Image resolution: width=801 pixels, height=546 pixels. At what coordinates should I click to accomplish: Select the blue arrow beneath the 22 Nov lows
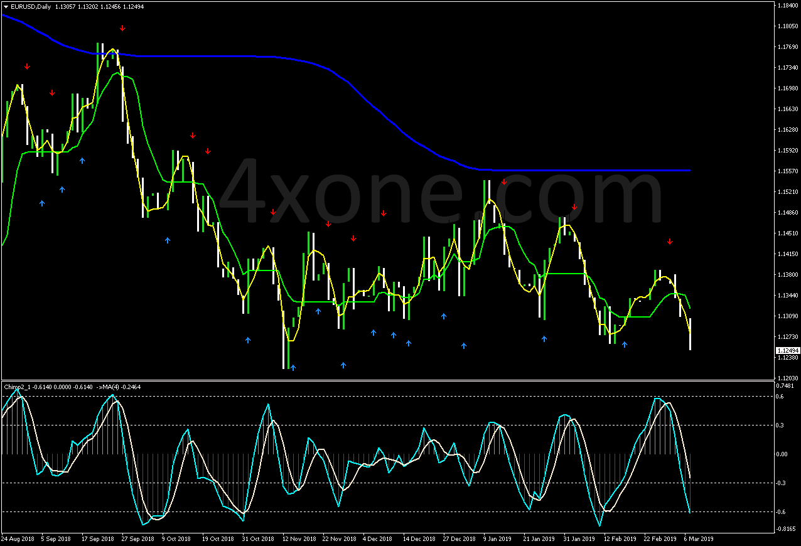(343, 364)
